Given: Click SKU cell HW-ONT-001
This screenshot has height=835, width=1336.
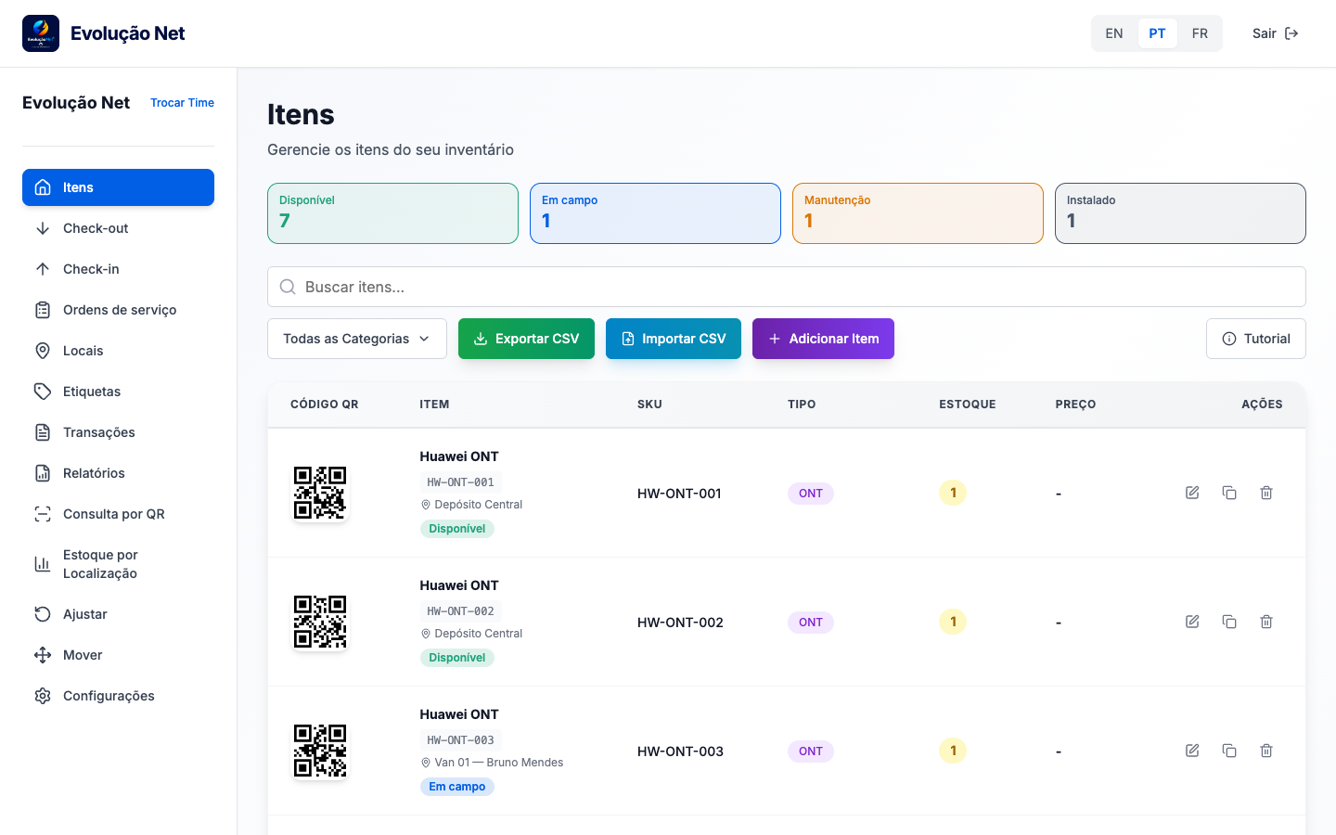Looking at the screenshot, I should point(679,494).
